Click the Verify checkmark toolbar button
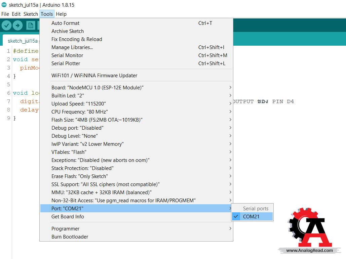The height and width of the screenshot is (259, 346). 7,26
